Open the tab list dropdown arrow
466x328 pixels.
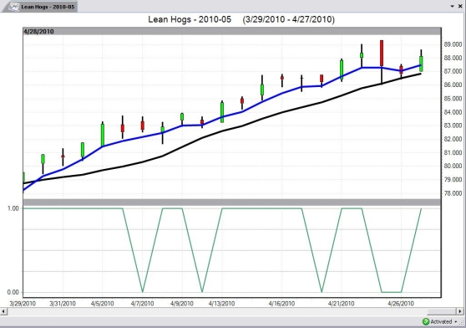pyautogui.click(x=452, y=6)
